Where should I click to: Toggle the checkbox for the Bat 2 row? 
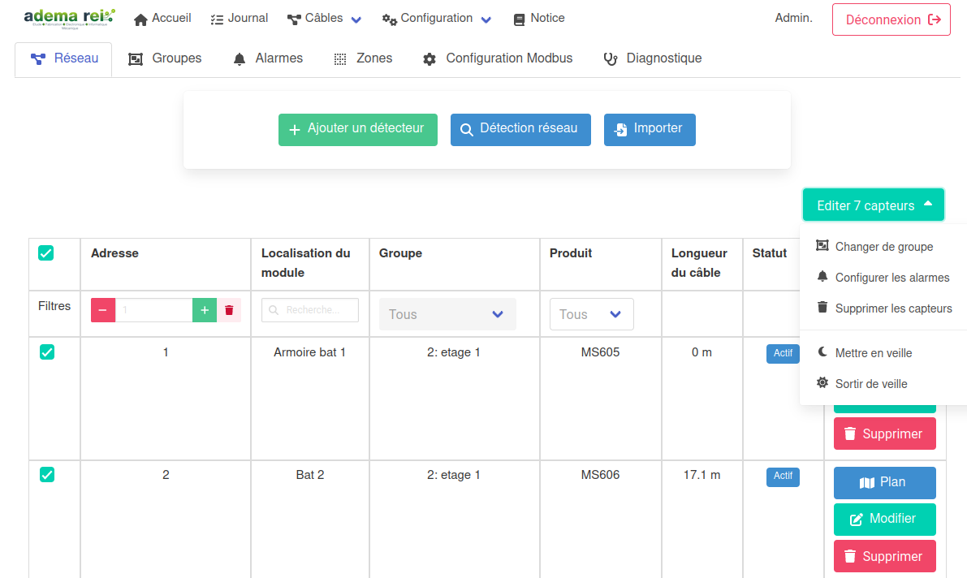pyautogui.click(x=46, y=475)
